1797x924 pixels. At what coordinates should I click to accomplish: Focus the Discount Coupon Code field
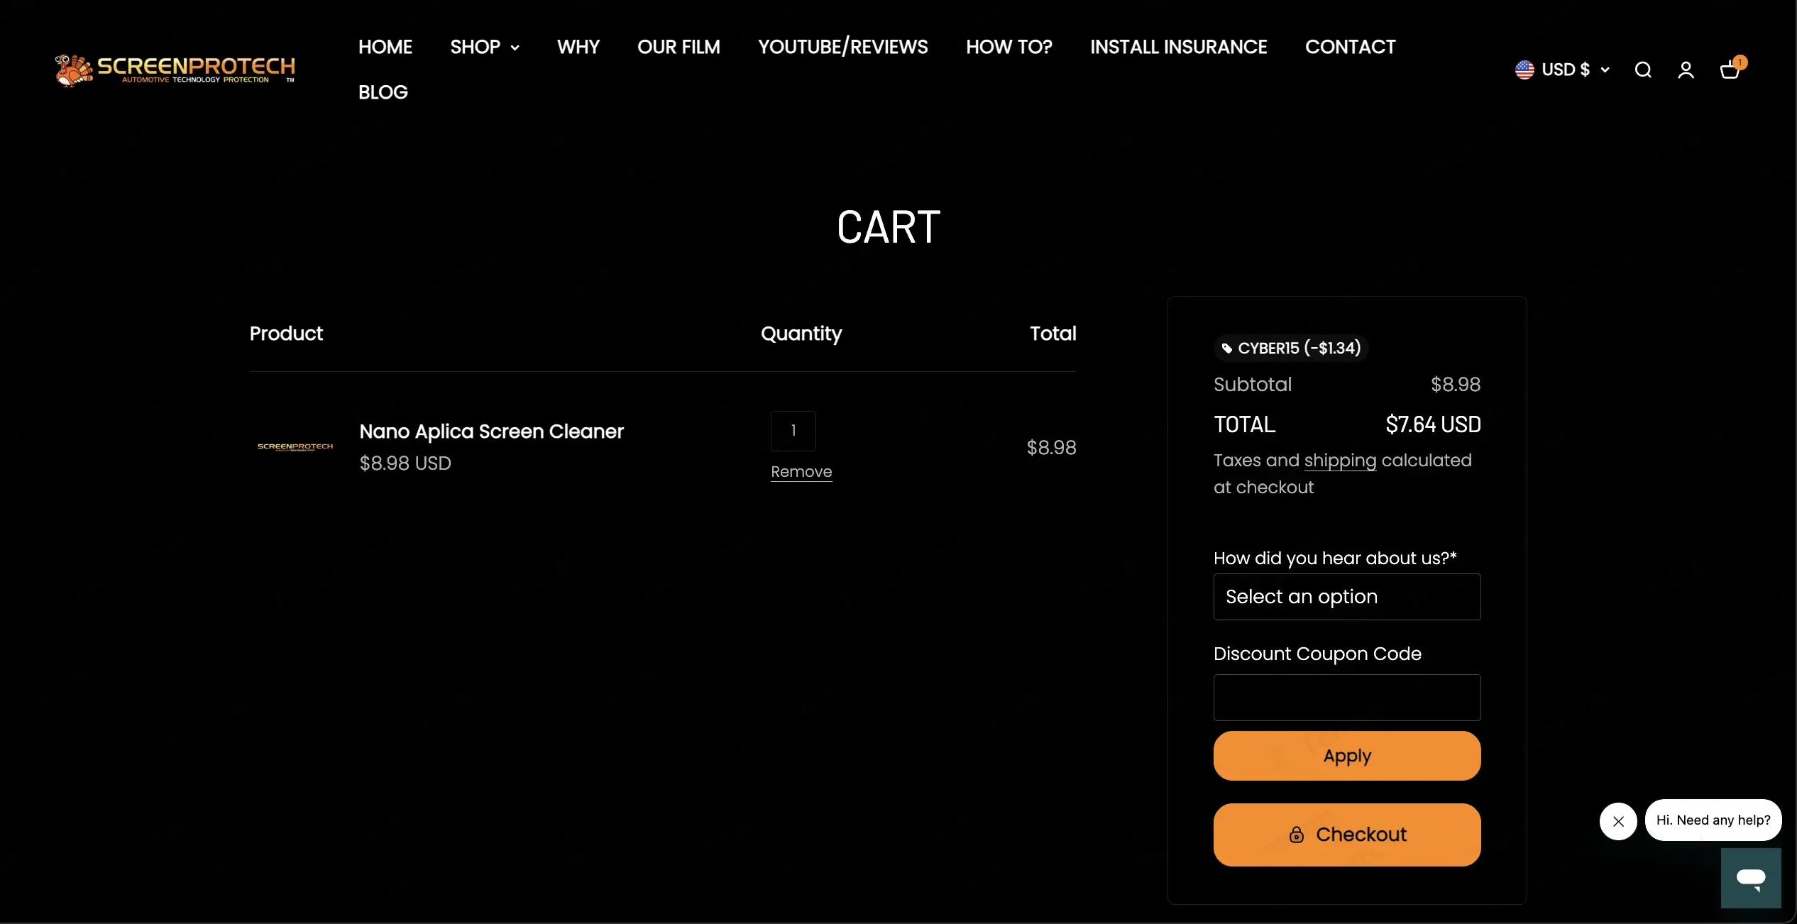click(1346, 698)
